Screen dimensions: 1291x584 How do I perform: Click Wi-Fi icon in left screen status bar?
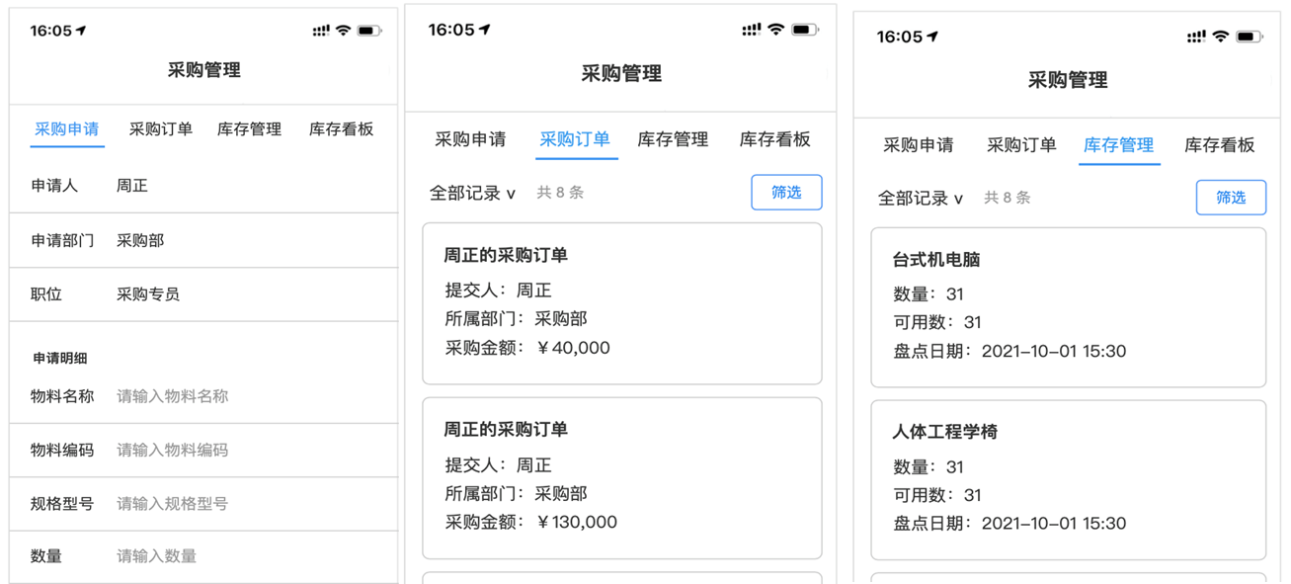click(343, 31)
